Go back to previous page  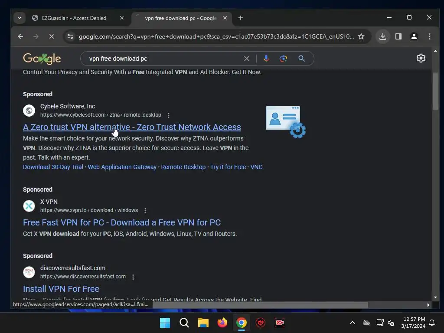pyautogui.click(x=20, y=36)
